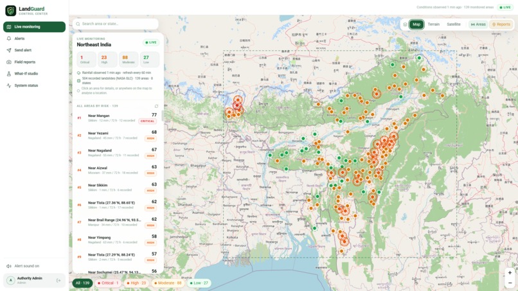The image size is (518, 291).
Task: Click the Alert sound speaker icon
Action: 9,266
